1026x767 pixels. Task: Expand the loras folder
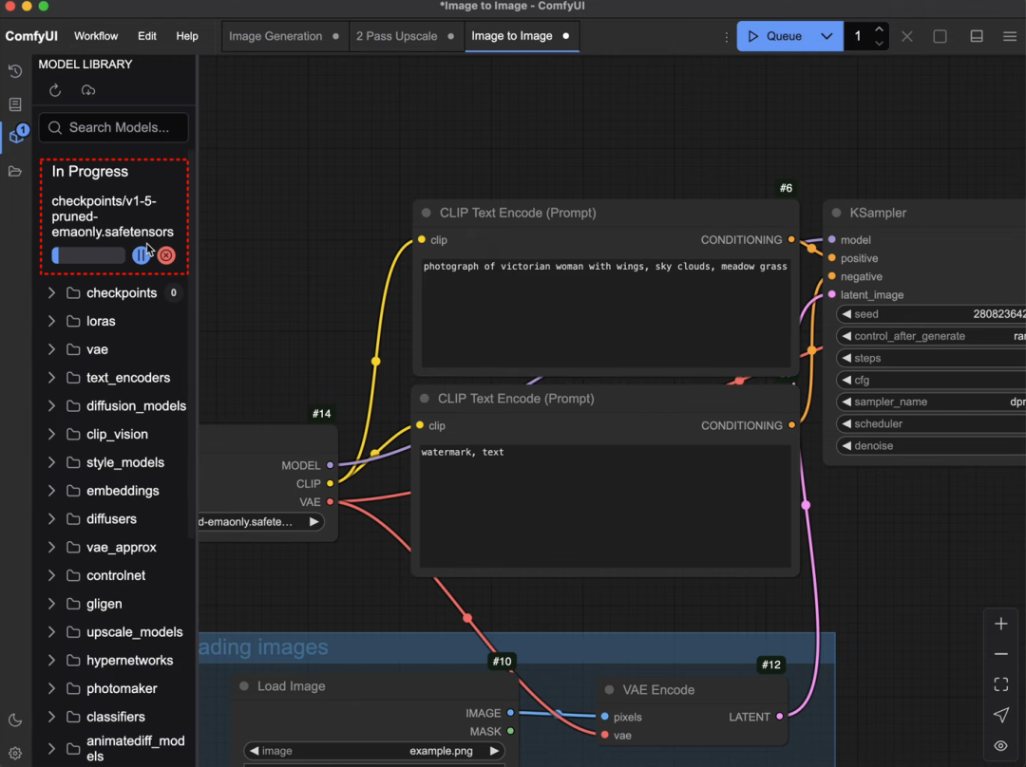[x=51, y=321]
